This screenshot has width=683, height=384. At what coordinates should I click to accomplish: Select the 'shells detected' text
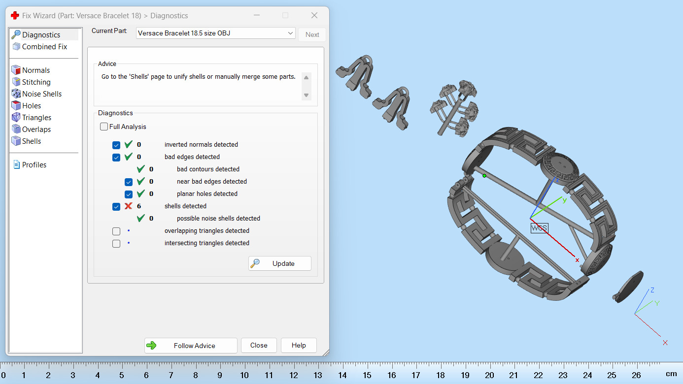[x=185, y=206]
